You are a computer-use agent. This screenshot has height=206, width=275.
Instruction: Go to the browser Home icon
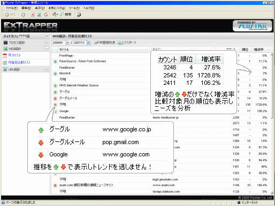(x=45, y=14)
